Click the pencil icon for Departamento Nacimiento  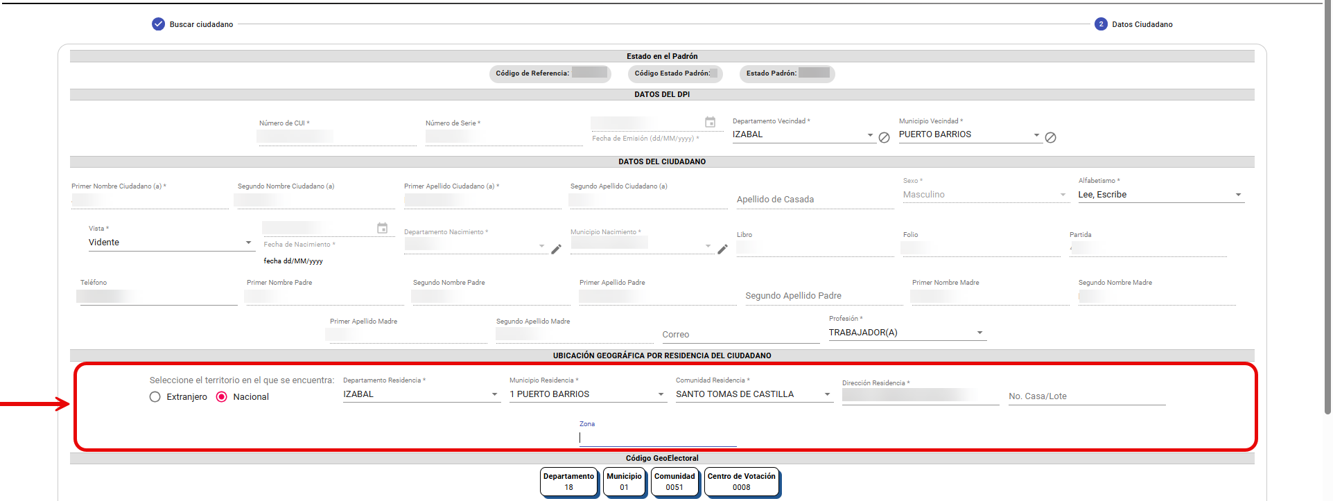pyautogui.click(x=556, y=249)
